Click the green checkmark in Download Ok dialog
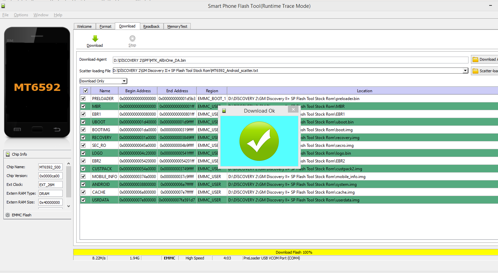 259,141
